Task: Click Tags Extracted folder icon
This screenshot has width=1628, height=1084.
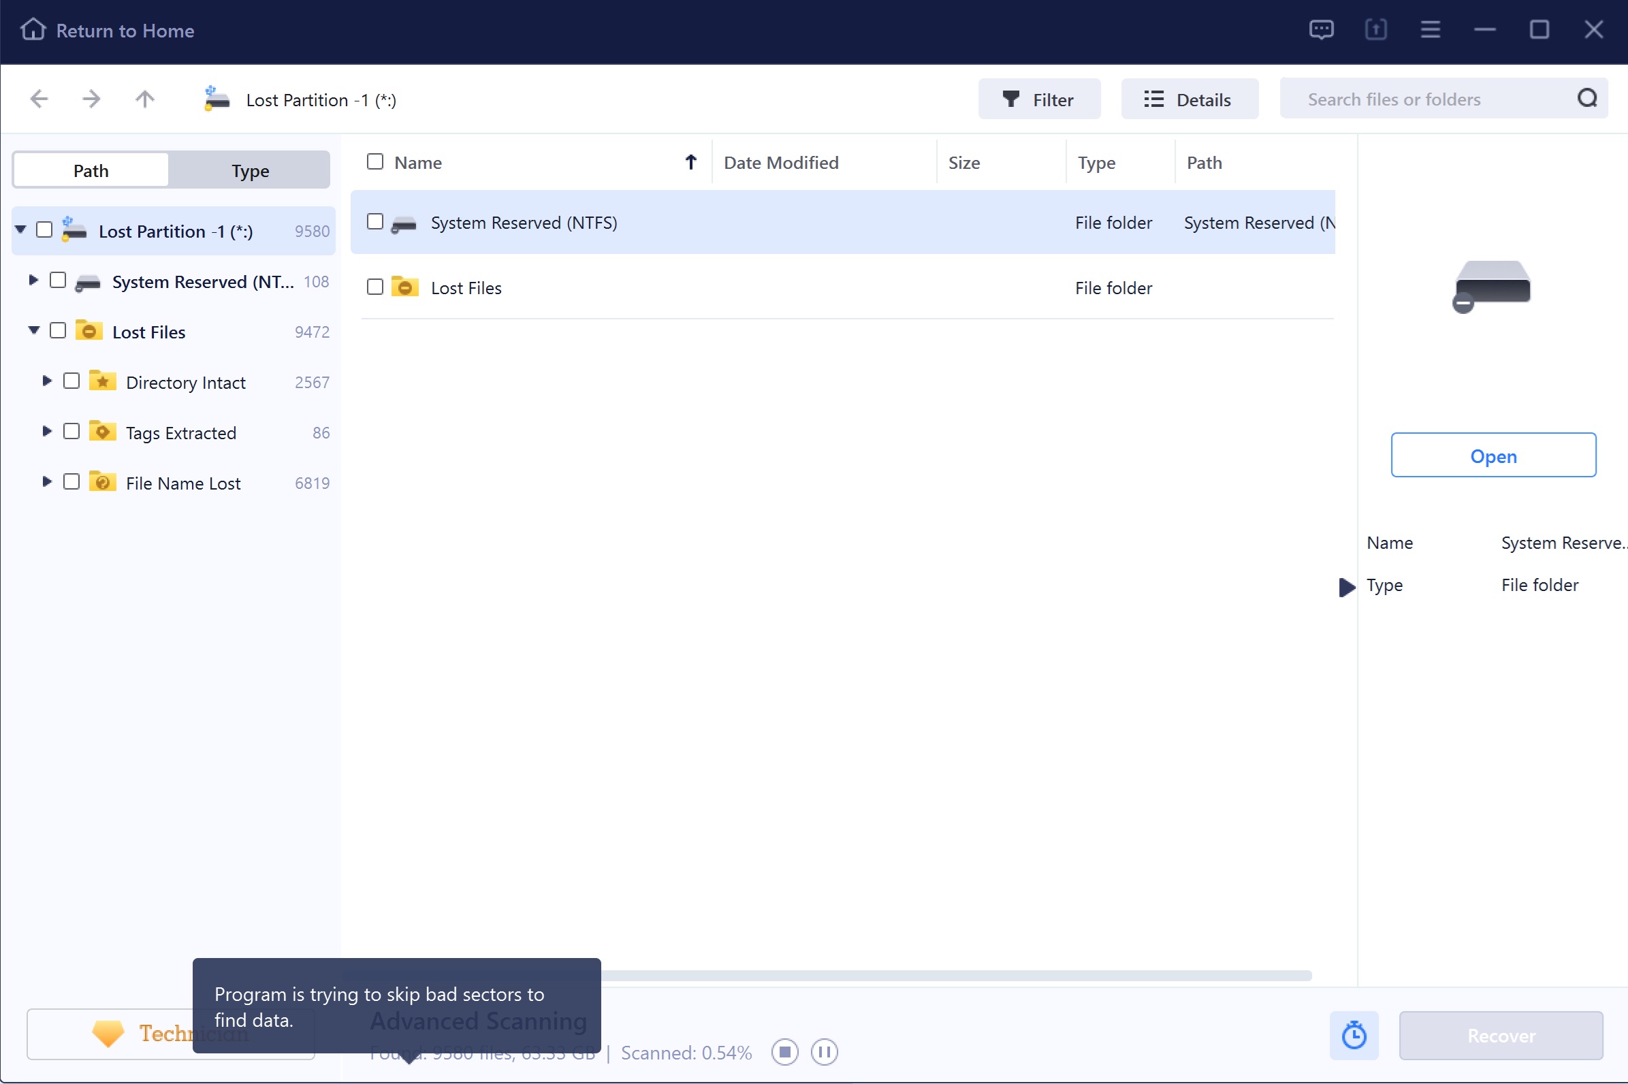Action: pyautogui.click(x=102, y=432)
